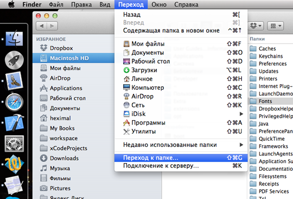This screenshot has width=293, height=199.
Task: Click the Finder forward navigation button
Action: click(x=52, y=26)
